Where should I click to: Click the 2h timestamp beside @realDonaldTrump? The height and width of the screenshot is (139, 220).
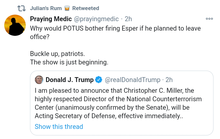[x=169, y=80]
